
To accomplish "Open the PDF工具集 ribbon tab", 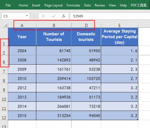I will 139,5.
